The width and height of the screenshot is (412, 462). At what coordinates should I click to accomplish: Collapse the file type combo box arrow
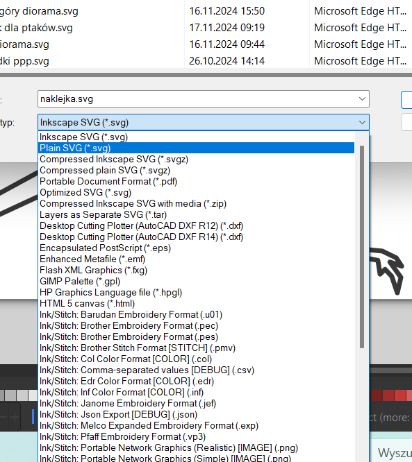[x=362, y=122]
